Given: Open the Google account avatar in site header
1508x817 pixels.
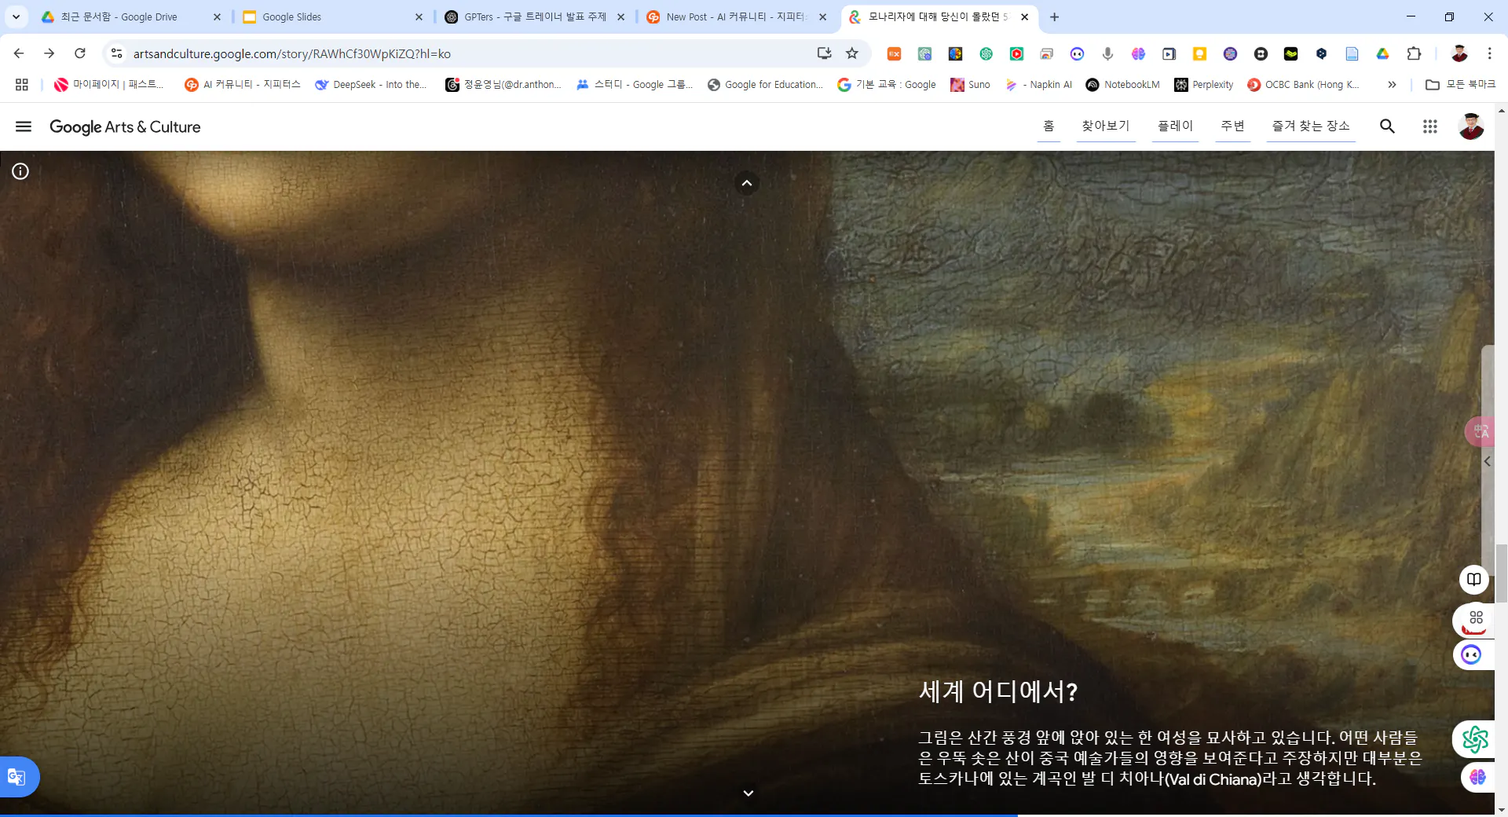Looking at the screenshot, I should [x=1471, y=126].
